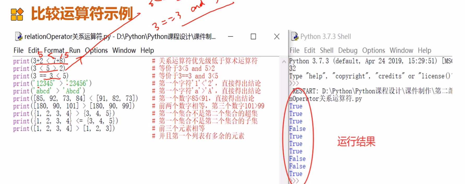
Task: Click the line with {1, 2, 3, 4} > {3, 4, 5}
Action: [x=64, y=114]
